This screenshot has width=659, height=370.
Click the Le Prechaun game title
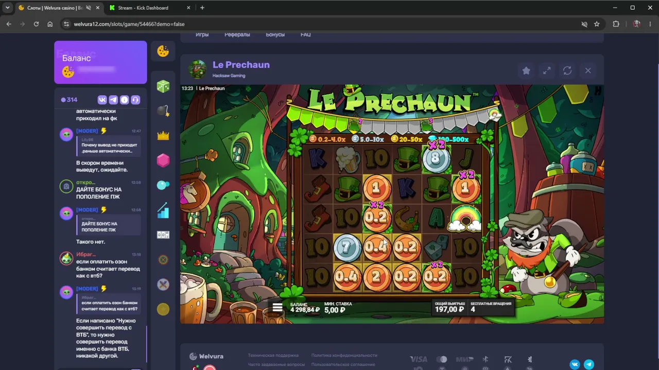pos(241,65)
